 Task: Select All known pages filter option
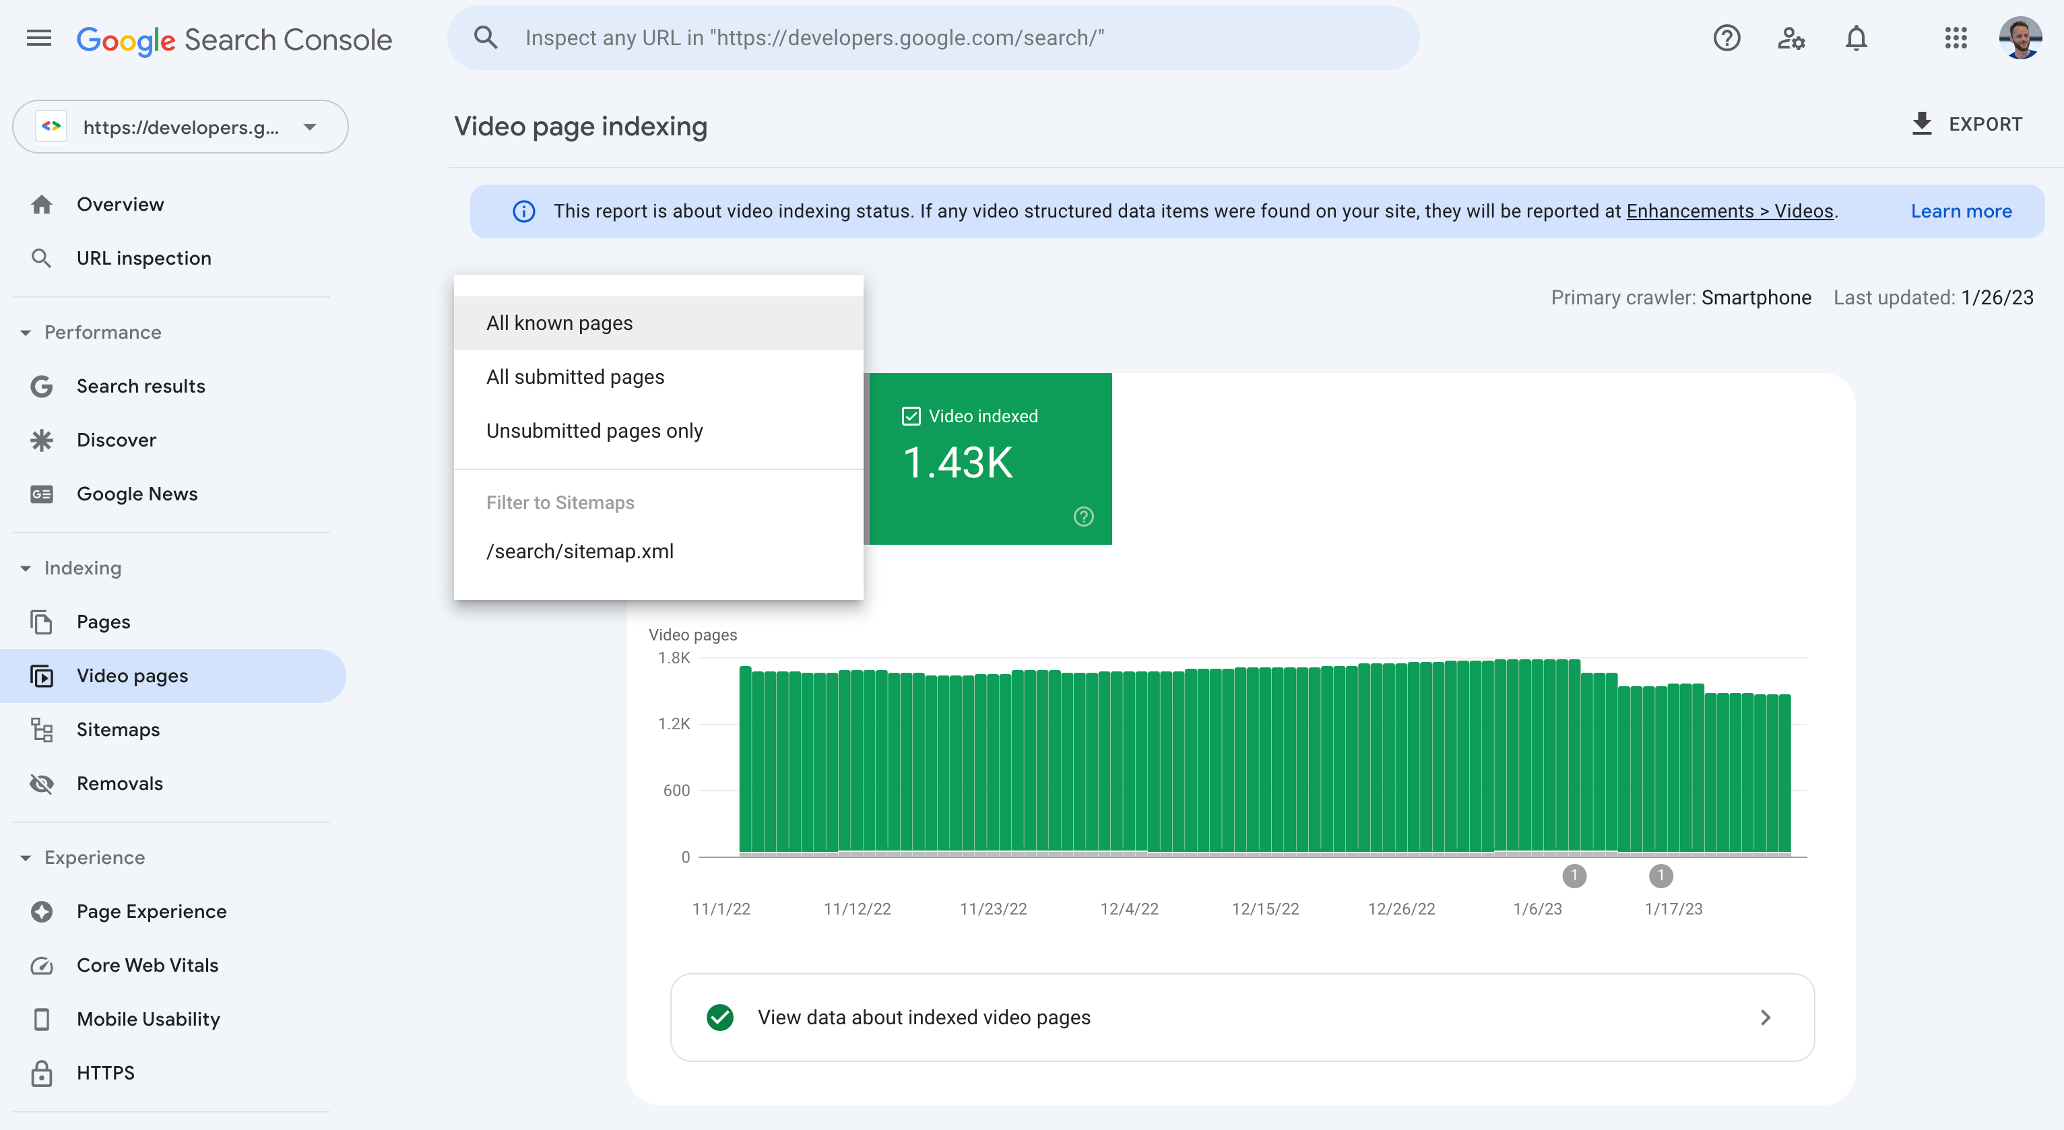coord(558,321)
